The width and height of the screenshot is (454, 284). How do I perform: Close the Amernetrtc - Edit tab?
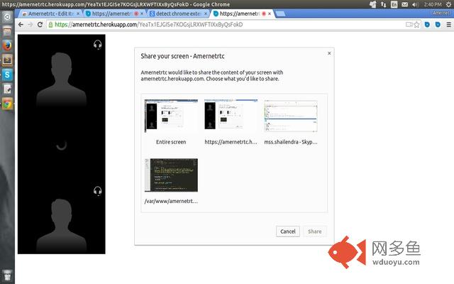pyautogui.click(x=78, y=13)
